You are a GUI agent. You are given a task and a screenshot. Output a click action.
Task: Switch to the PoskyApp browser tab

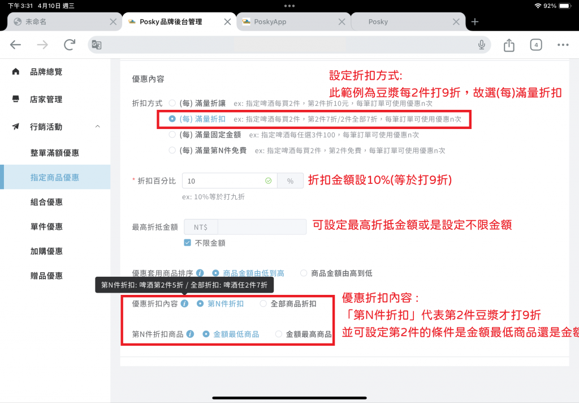tap(293, 22)
